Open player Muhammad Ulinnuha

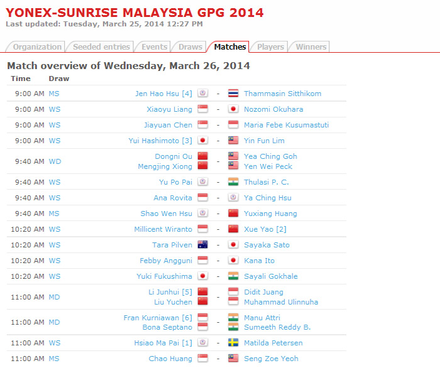point(281,302)
